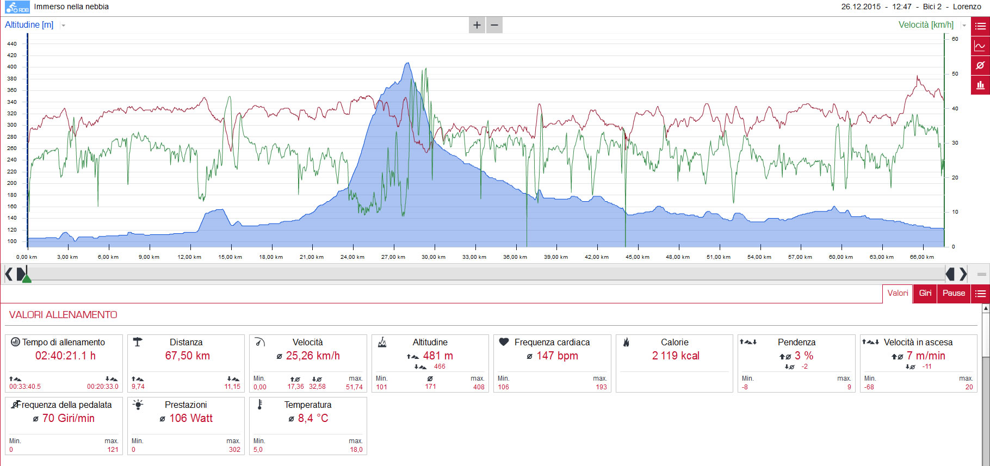990x466 pixels.
Task: Expand the Altitudine [m] axis dropdown
Action: (63, 25)
